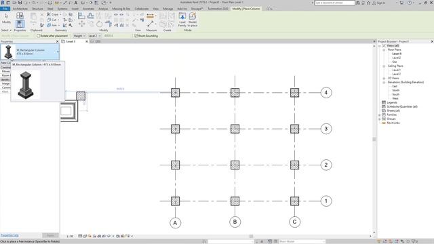434x244 pixels.
Task: Click the Properties help link
Action: click(9, 235)
